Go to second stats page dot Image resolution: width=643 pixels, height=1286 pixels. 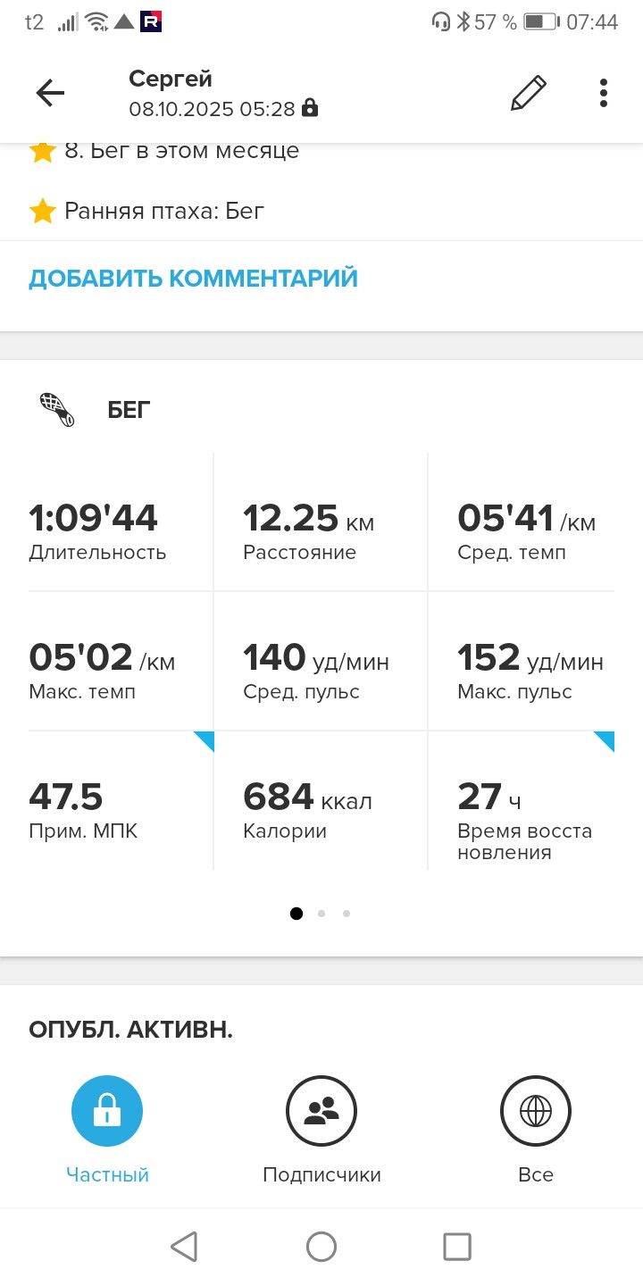(x=321, y=914)
